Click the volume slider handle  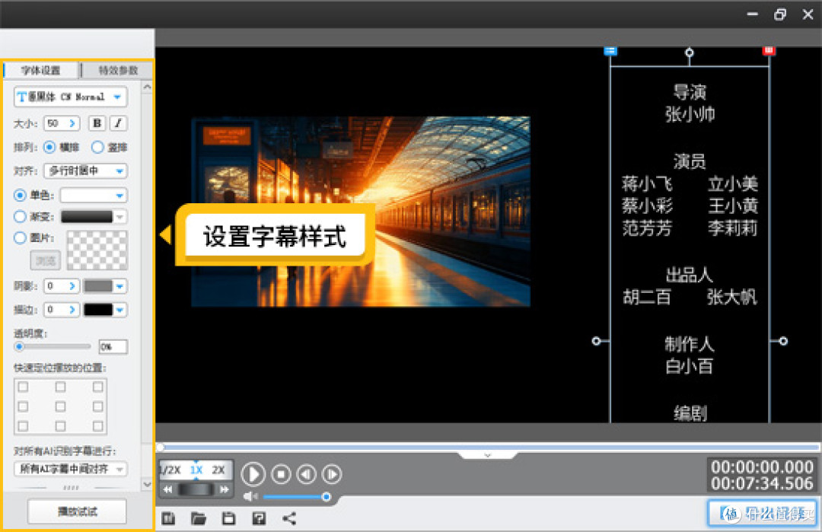pyautogui.click(x=326, y=496)
